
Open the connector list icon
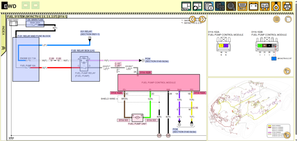(x=276, y=19)
